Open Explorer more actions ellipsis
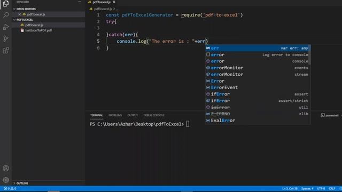The image size is (342, 192). click(79, 2)
